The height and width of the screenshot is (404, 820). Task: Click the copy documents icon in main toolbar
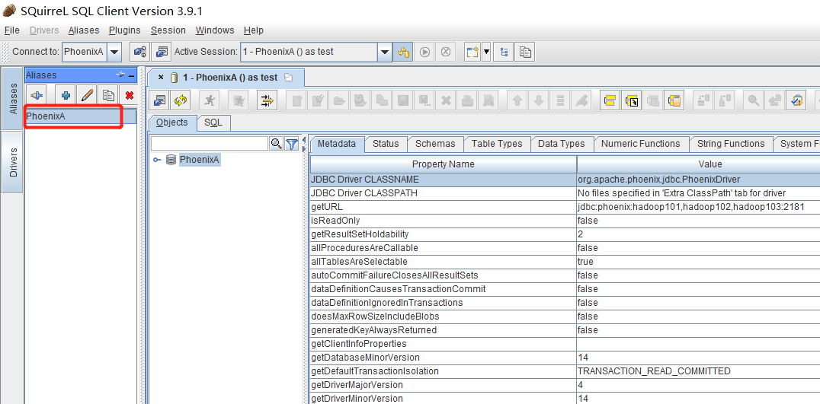525,52
